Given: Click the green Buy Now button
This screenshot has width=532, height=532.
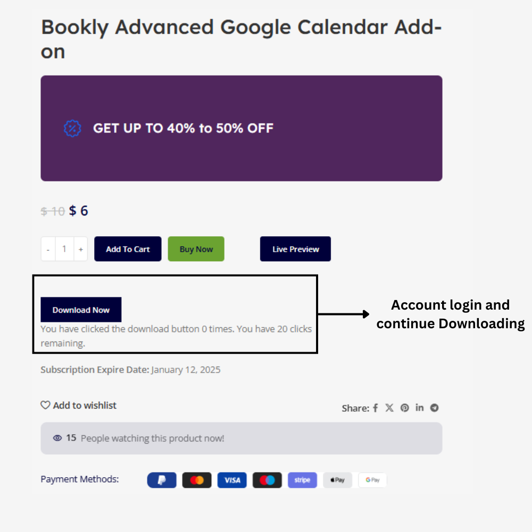Looking at the screenshot, I should point(196,249).
